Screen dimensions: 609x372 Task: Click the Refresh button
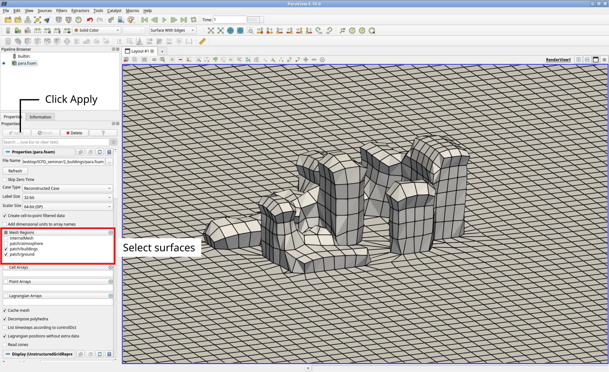pos(15,171)
